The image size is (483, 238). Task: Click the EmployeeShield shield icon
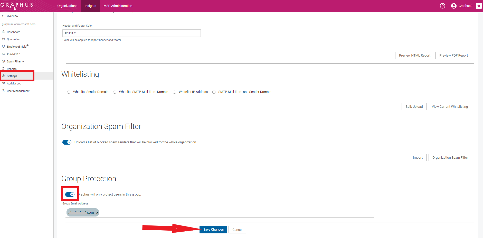tap(3, 47)
